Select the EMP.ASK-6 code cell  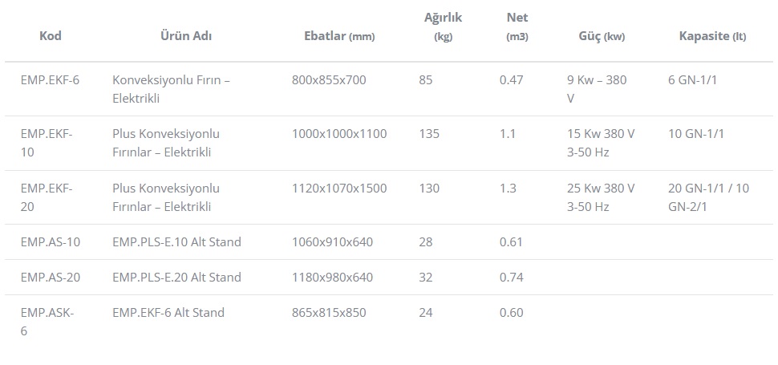tap(47, 322)
